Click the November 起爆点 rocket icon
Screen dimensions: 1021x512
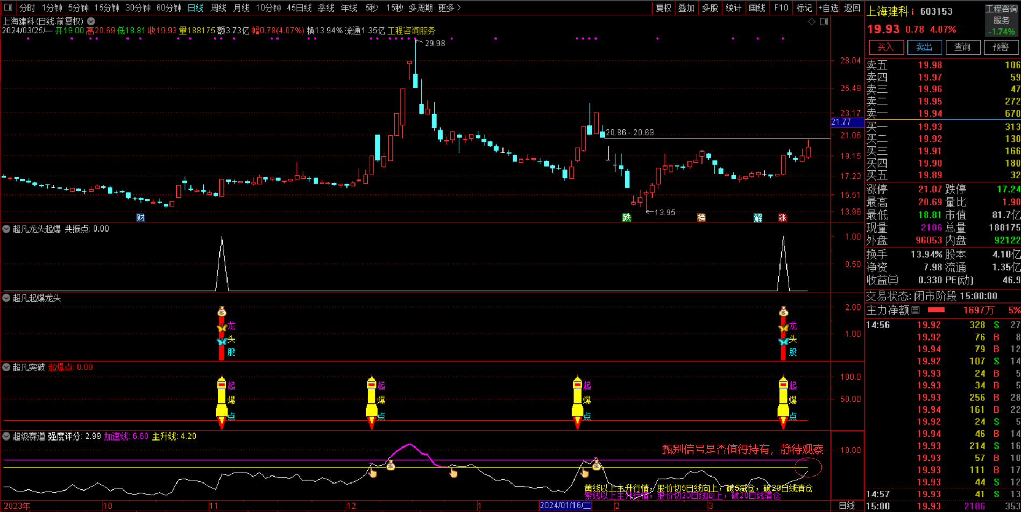click(222, 402)
